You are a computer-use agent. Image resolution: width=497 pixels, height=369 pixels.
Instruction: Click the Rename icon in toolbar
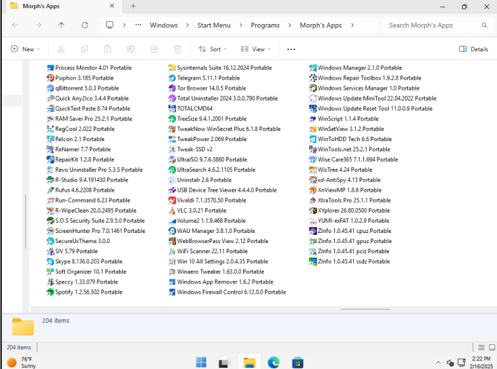[x=131, y=49]
